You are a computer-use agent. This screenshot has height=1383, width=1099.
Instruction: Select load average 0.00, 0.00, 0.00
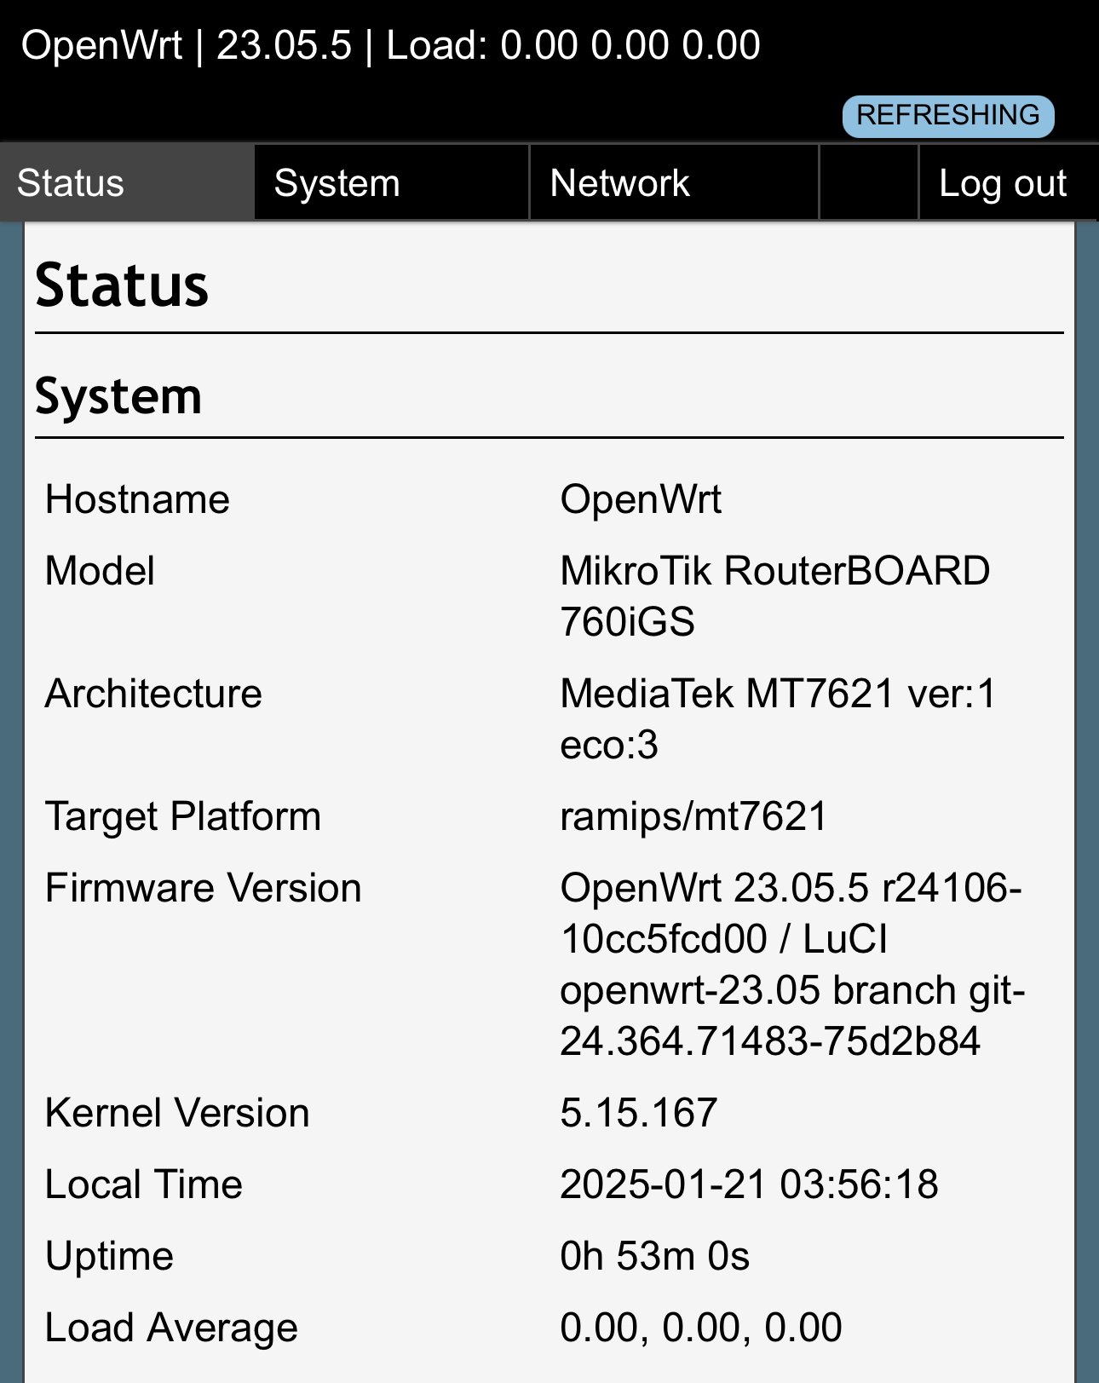(701, 1328)
